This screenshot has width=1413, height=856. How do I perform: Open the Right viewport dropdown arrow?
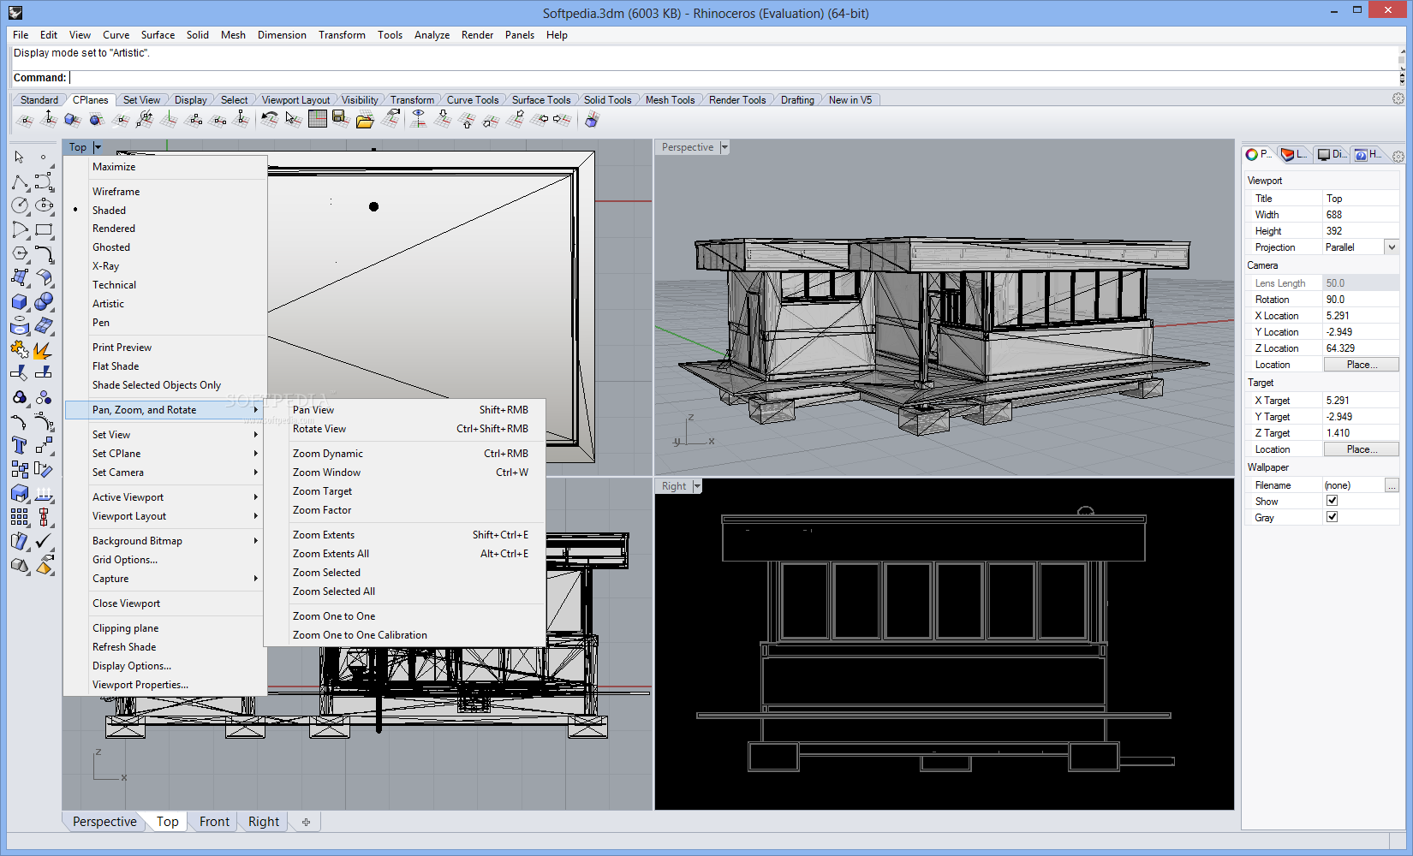[x=697, y=486]
